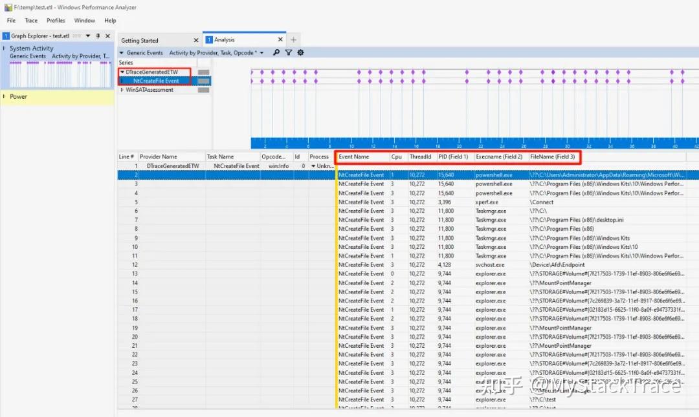Toggle DTraceGeneratedETW series color box
The width and height of the screenshot is (699, 417).
(204, 72)
